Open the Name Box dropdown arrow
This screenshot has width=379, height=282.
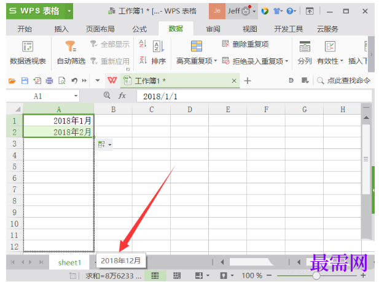(x=76, y=96)
